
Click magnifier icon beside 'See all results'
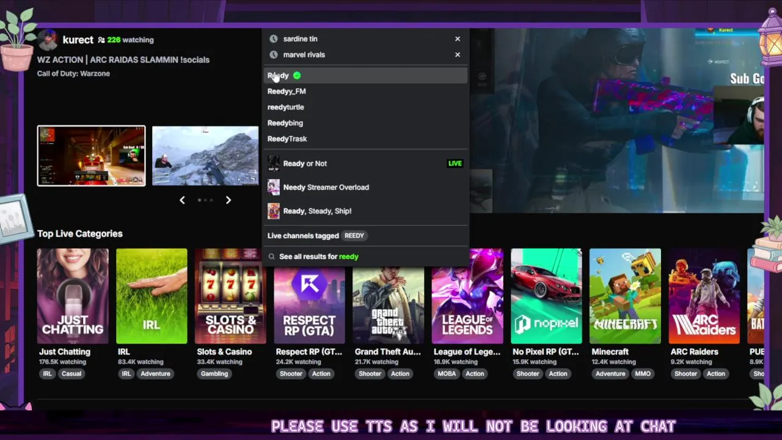272,257
